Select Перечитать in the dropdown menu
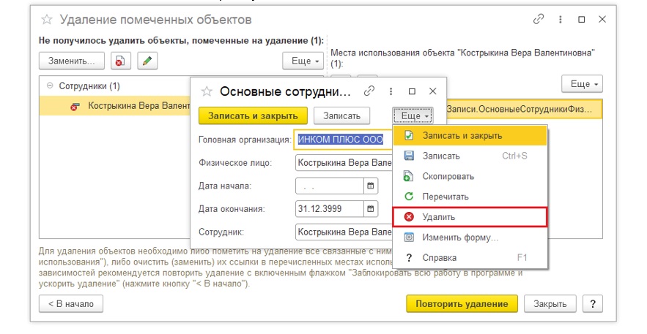The height and width of the screenshot is (334, 647). [x=445, y=197]
